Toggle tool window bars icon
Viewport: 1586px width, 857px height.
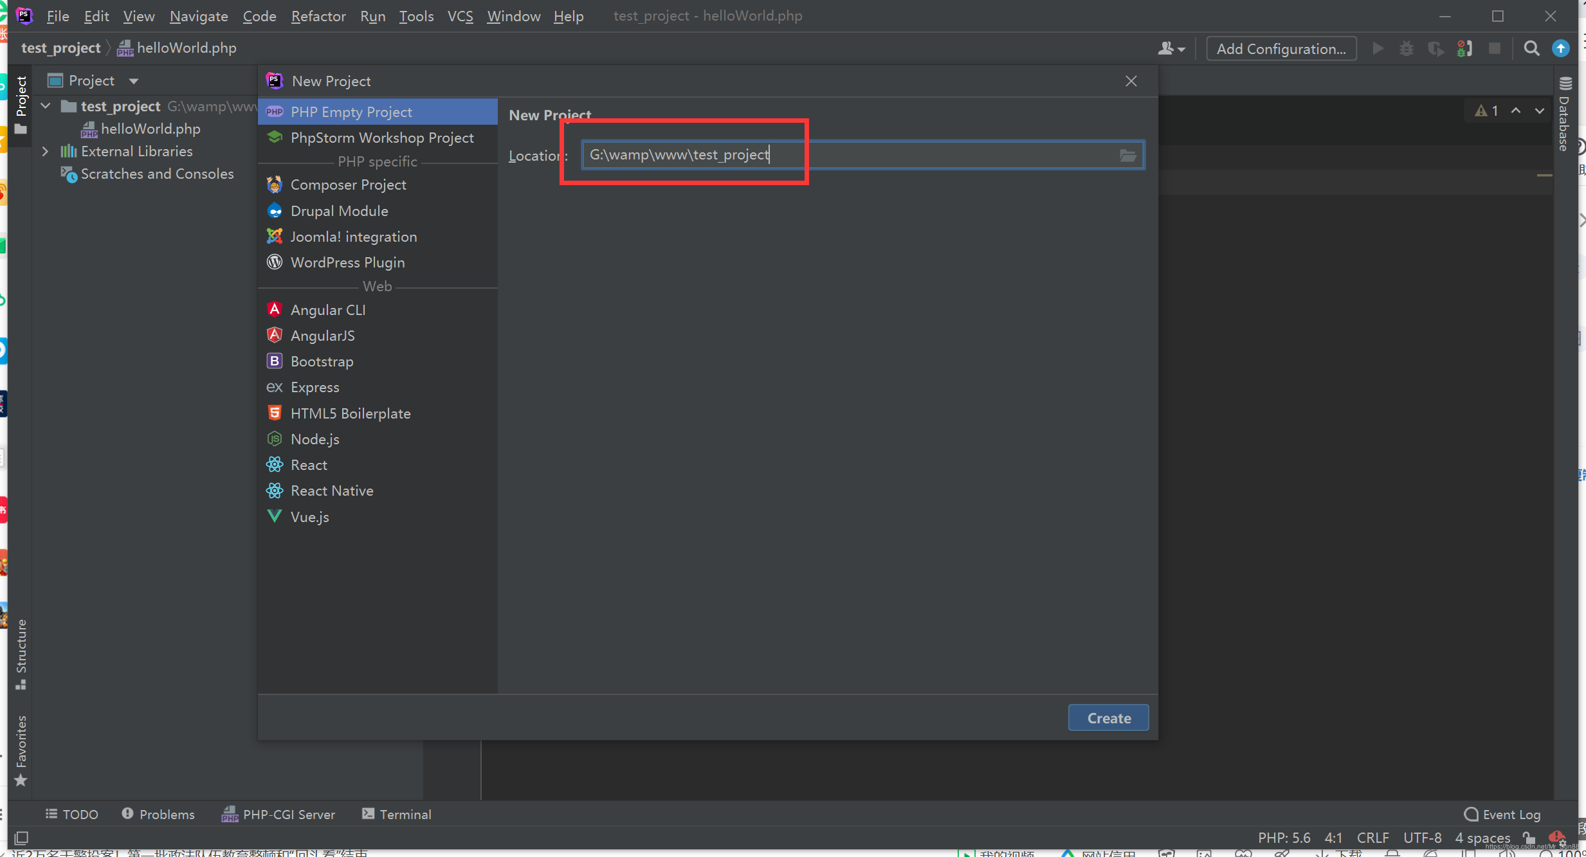(x=21, y=838)
